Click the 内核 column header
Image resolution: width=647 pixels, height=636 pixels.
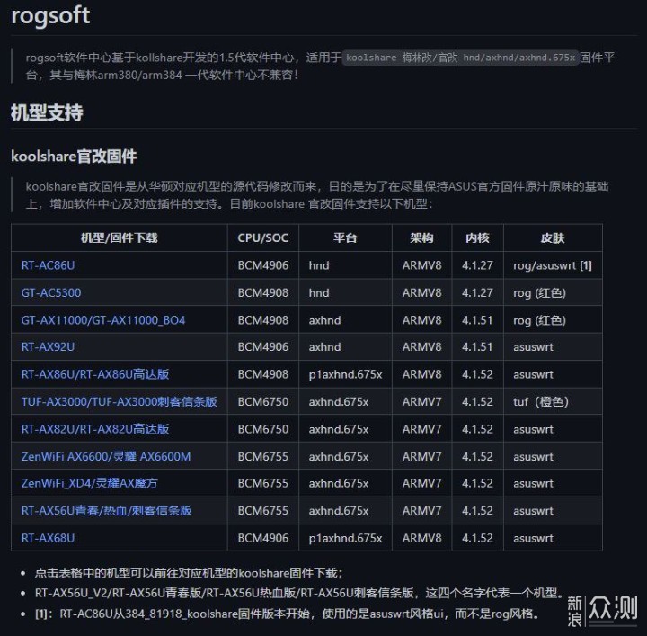point(477,237)
